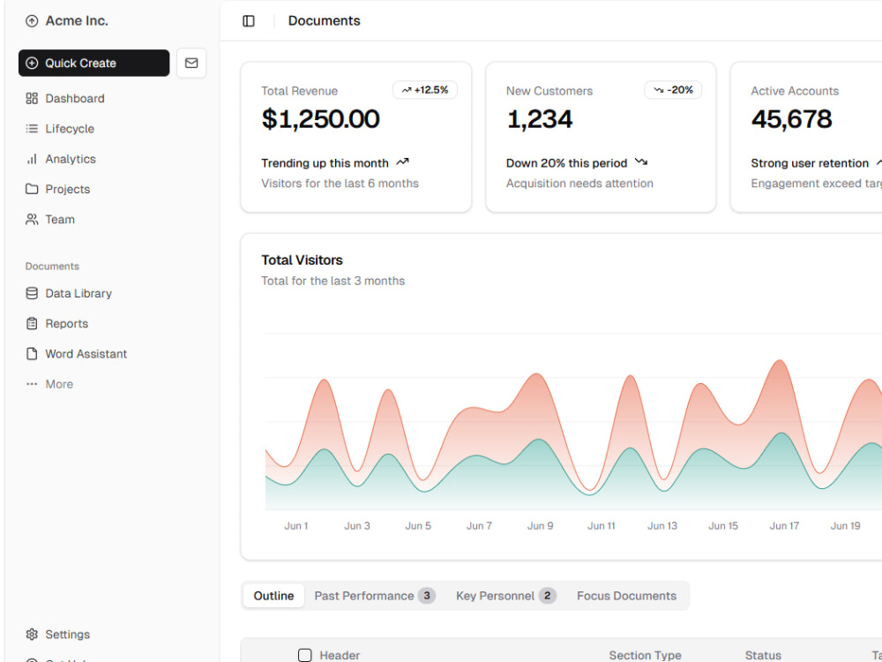882x662 pixels.
Task: Click the Header column label
Action: pos(340,655)
